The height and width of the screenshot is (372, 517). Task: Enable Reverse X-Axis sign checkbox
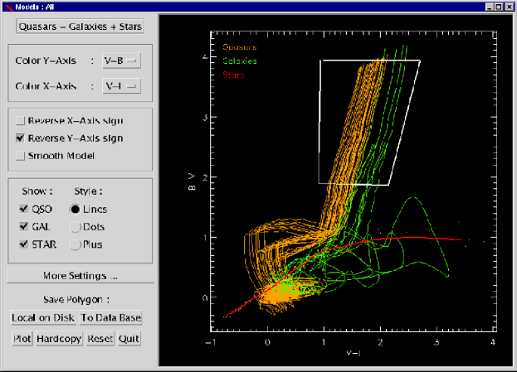[x=22, y=121]
